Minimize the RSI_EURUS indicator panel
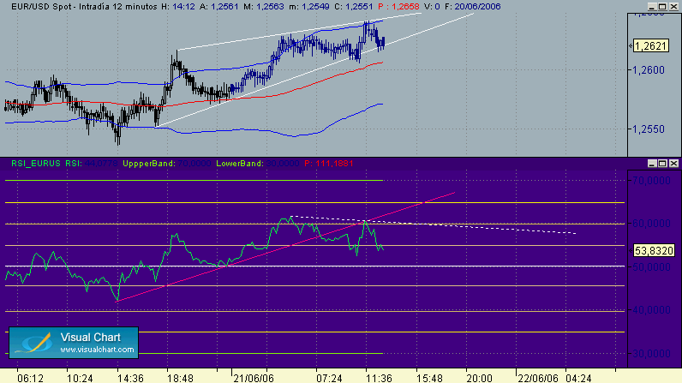 point(651,164)
